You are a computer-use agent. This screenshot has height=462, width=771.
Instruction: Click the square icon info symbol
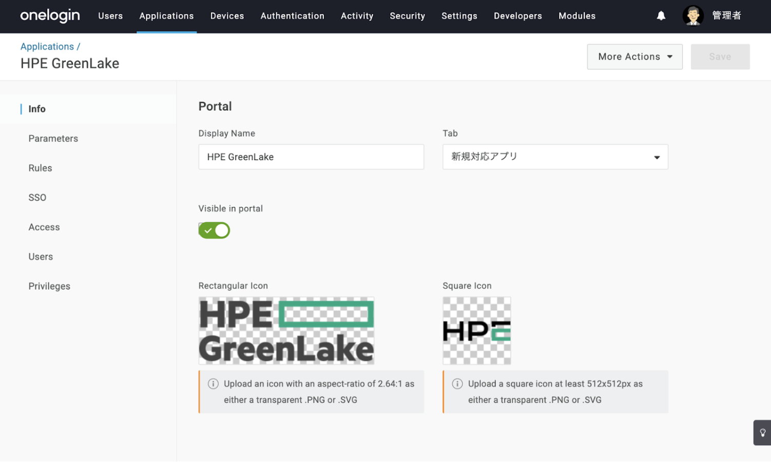[457, 384]
